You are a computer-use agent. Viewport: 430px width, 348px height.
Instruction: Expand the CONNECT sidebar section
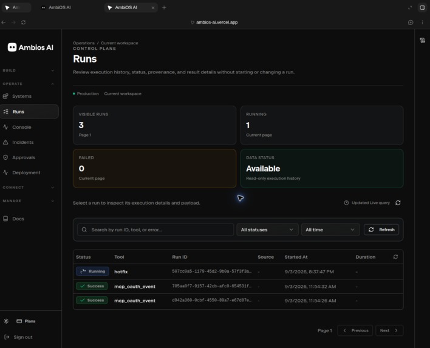tap(29, 188)
